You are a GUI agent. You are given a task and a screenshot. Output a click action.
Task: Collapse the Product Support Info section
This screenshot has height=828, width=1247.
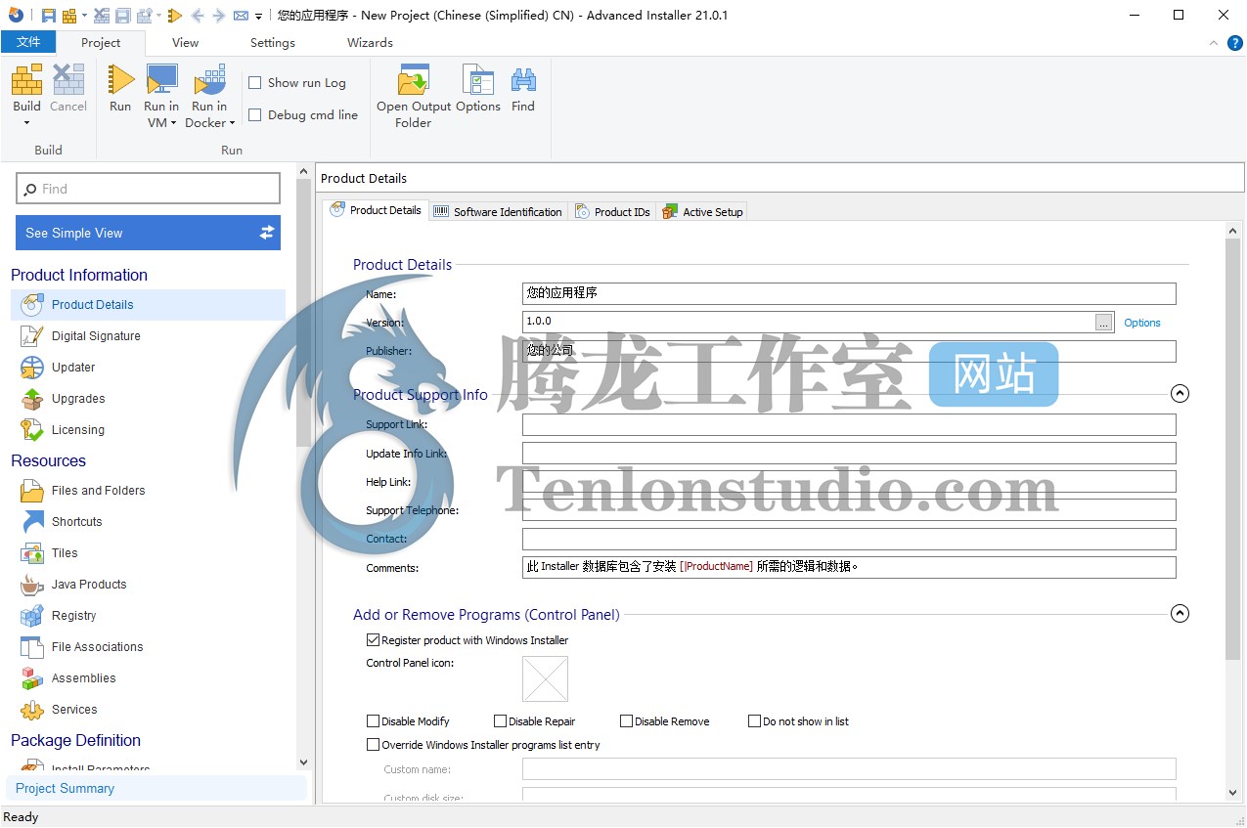click(x=1180, y=394)
